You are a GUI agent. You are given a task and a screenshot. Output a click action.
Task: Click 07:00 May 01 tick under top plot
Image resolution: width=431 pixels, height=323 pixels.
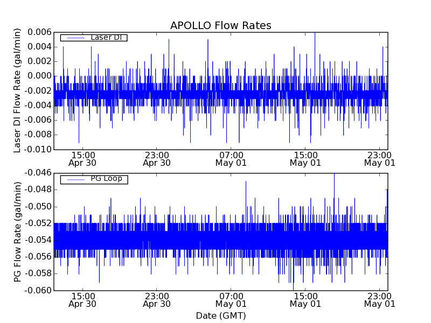point(231,158)
